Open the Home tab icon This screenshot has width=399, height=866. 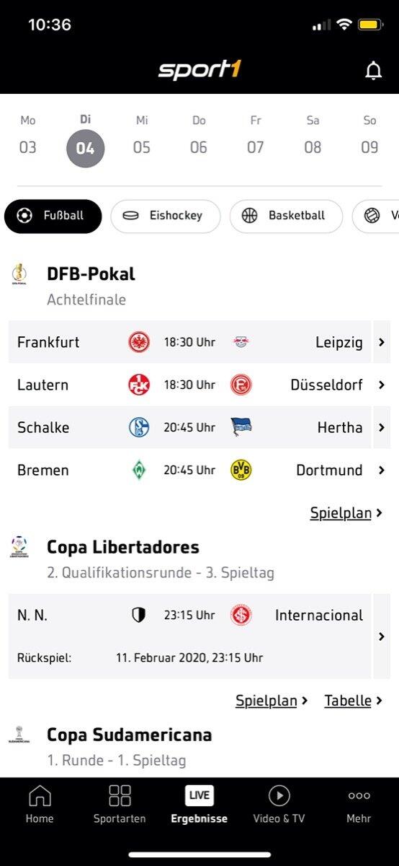(40, 796)
